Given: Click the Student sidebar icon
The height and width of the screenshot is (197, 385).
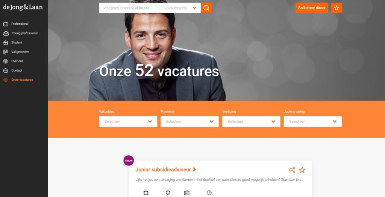Looking at the screenshot, I should coord(6,43).
